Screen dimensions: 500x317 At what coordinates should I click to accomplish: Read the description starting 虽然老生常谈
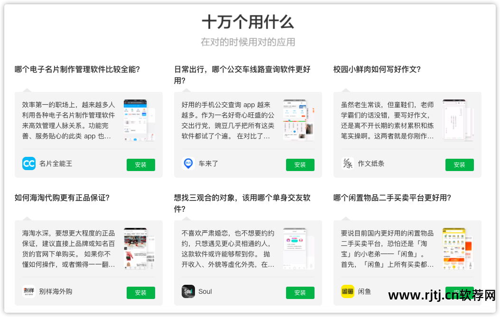(388, 120)
